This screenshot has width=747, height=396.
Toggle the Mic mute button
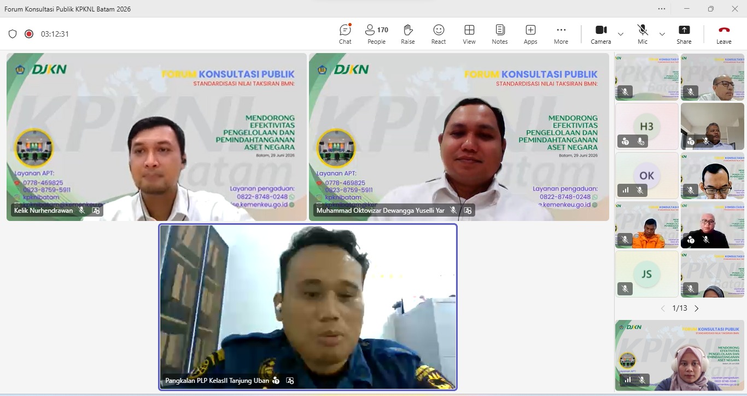pyautogui.click(x=643, y=34)
